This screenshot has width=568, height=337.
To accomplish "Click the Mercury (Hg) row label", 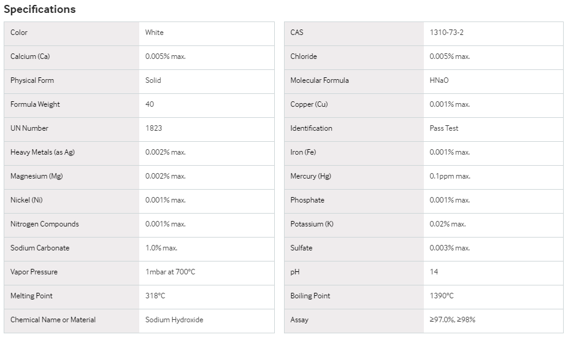I will pos(311,176).
